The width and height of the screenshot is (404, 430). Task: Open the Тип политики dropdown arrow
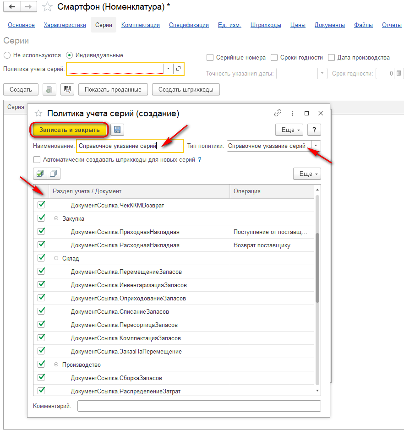[x=316, y=146]
